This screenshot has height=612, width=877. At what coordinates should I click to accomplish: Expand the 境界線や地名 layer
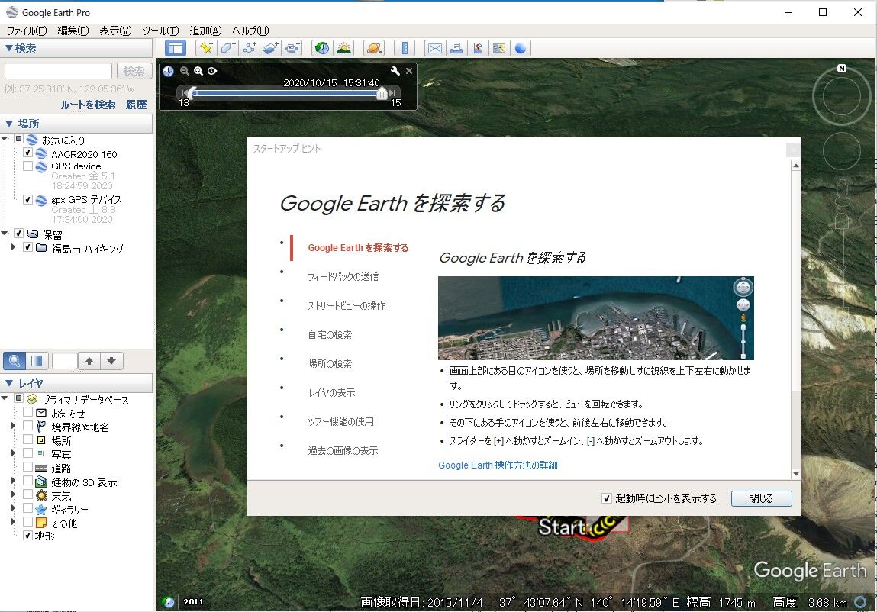pos(14,426)
